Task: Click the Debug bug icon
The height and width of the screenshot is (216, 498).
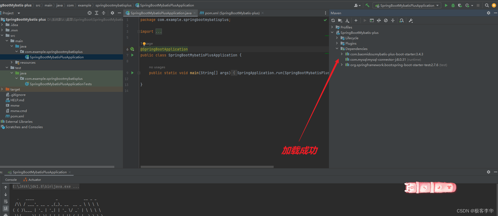Action: pos(453,5)
